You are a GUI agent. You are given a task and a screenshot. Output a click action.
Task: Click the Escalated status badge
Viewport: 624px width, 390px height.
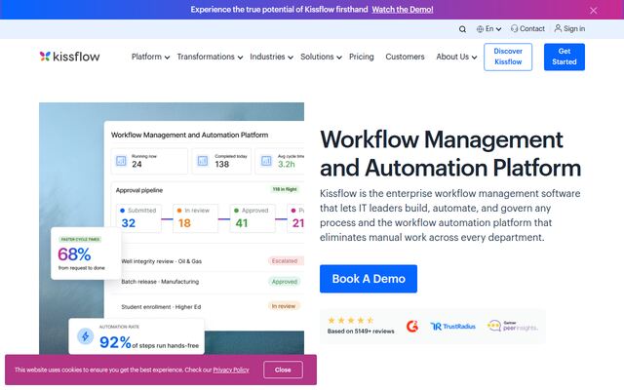(285, 261)
